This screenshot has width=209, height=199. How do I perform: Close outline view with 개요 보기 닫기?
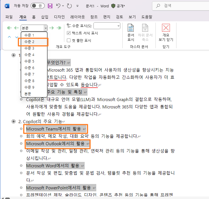coord(166,33)
